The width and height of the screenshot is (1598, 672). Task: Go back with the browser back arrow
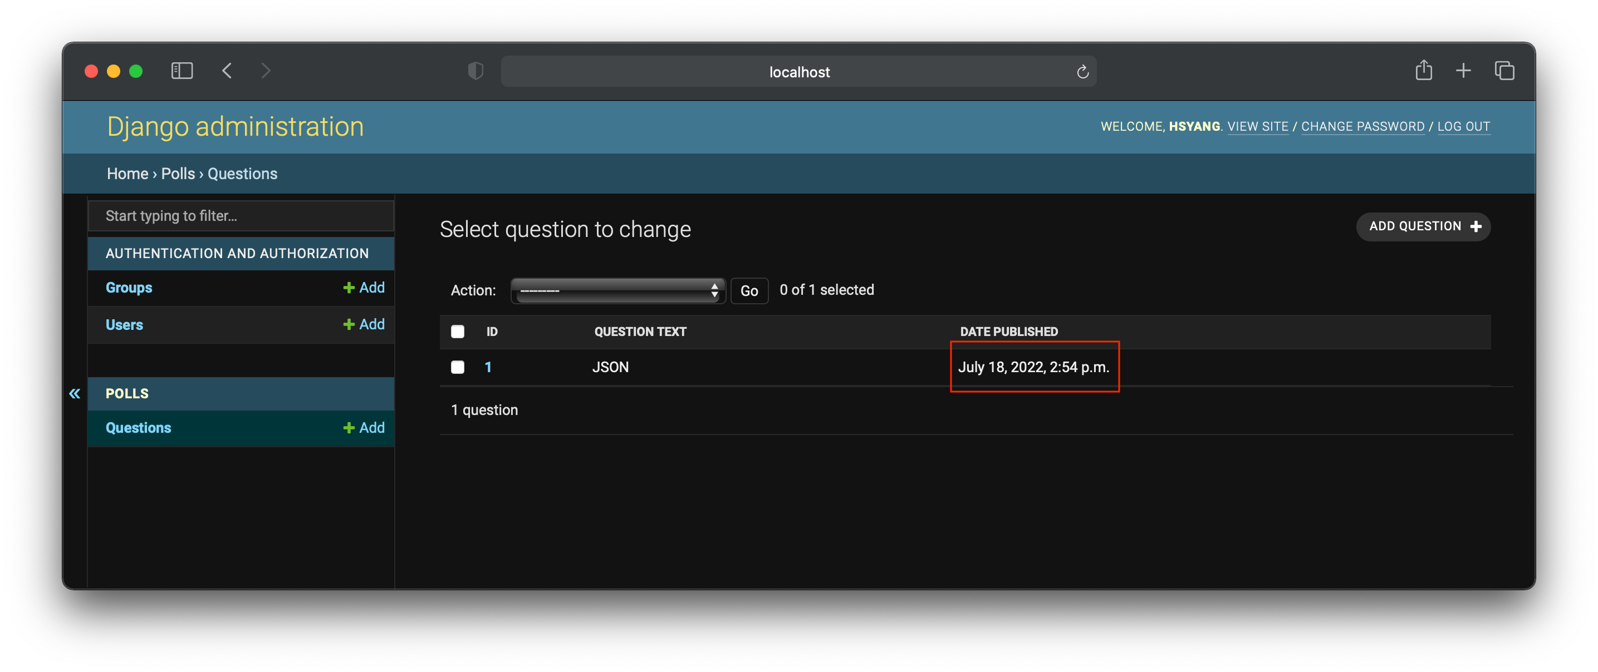click(227, 71)
